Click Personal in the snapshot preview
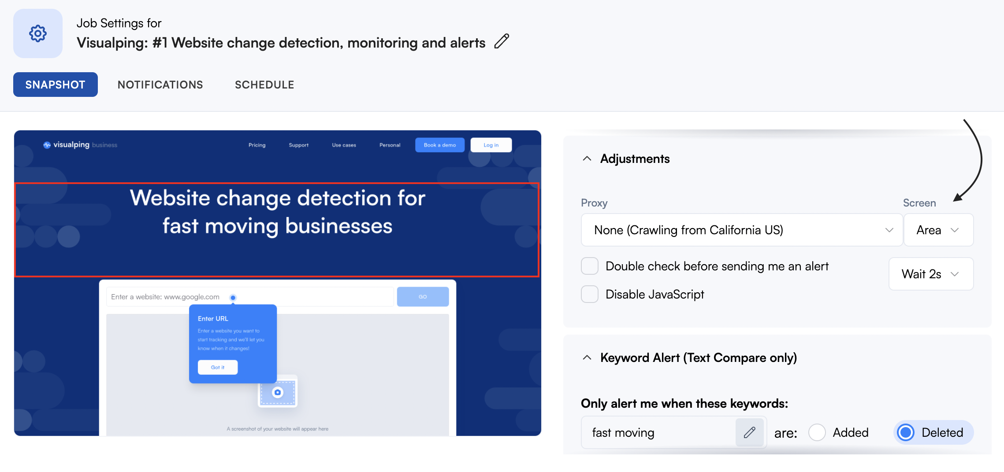Image resolution: width=1004 pixels, height=472 pixels. [390, 145]
